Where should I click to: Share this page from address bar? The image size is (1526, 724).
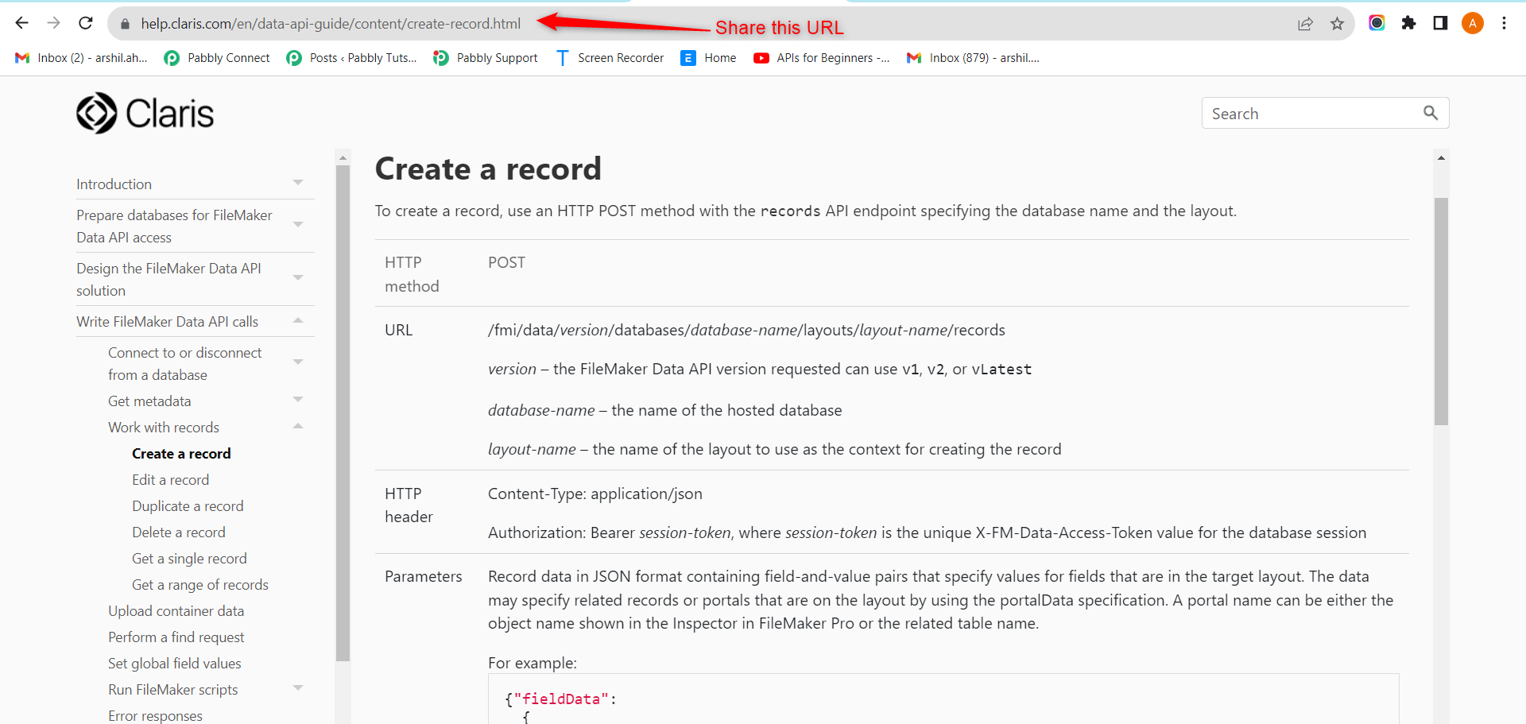[x=1305, y=24]
